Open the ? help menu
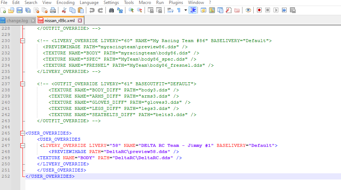Viewport: 341px width, 190px height. point(210,3)
